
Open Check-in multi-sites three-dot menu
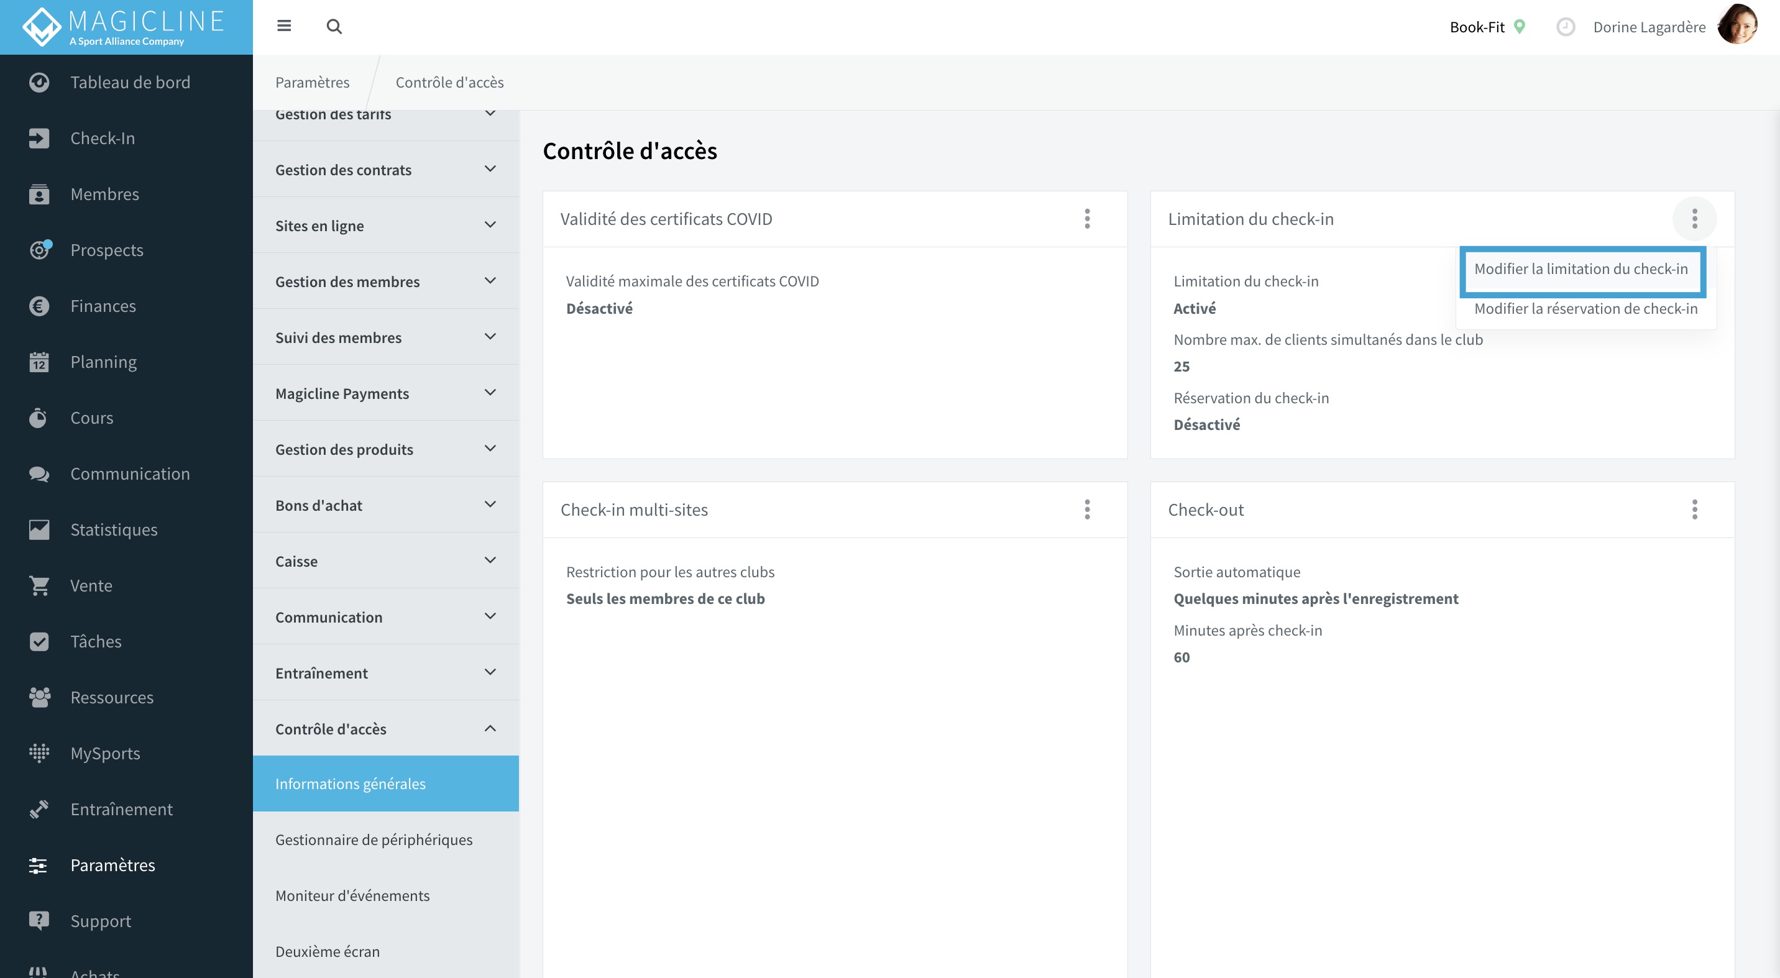[x=1087, y=510]
